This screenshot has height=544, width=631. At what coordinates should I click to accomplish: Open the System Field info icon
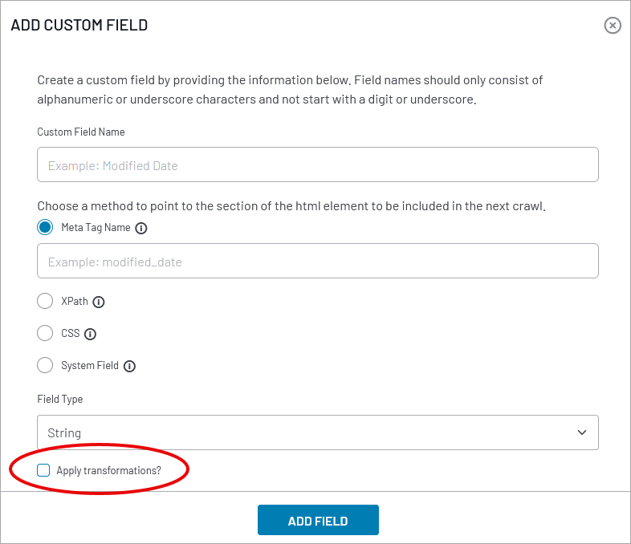(129, 366)
